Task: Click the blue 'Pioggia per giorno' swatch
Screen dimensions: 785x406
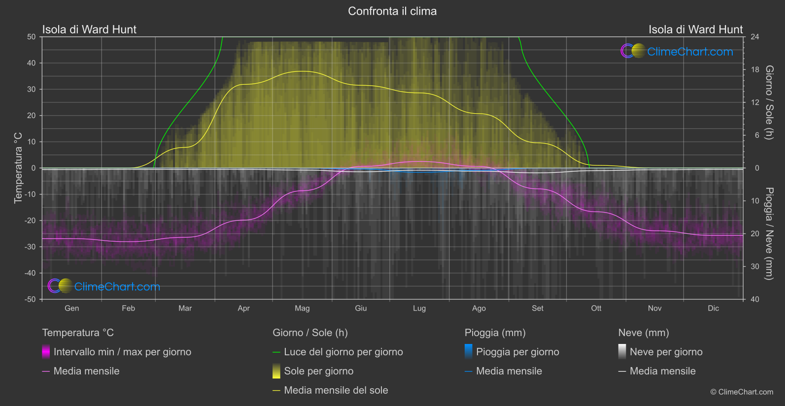Action: pyautogui.click(x=469, y=351)
